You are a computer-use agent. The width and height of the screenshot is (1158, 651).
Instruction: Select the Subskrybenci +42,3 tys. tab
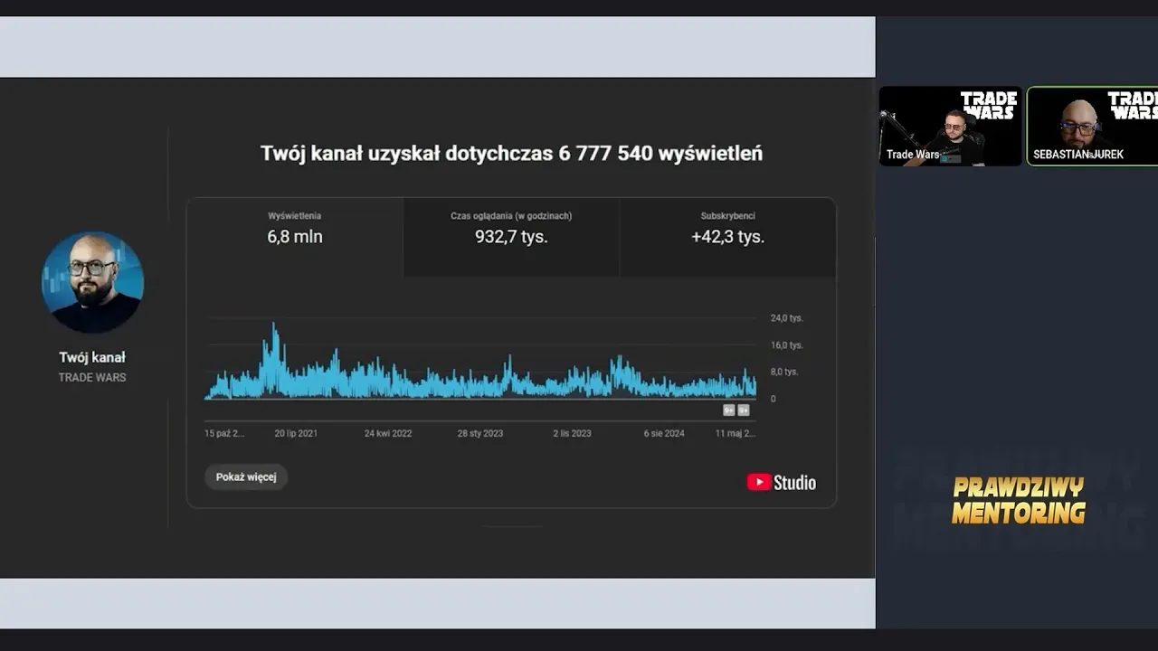(728, 237)
